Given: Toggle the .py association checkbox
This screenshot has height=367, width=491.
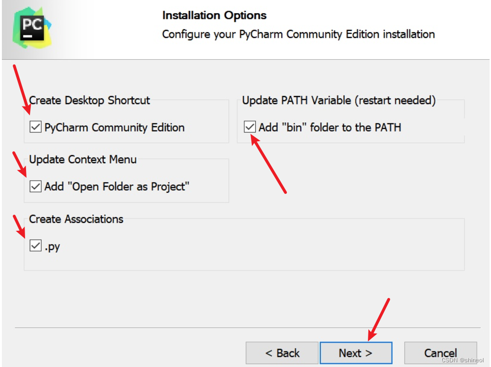Looking at the screenshot, I should pyautogui.click(x=36, y=245).
